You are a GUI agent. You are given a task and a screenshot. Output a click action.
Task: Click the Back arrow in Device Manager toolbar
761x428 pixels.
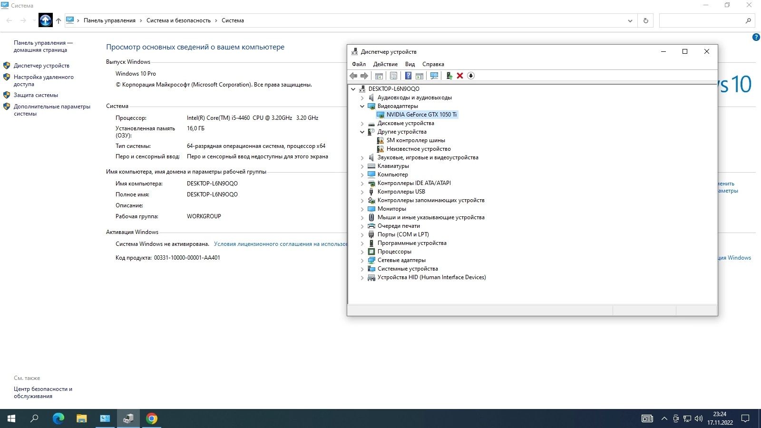pos(353,76)
